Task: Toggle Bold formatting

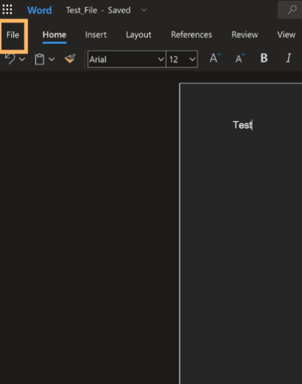Action: (264, 58)
